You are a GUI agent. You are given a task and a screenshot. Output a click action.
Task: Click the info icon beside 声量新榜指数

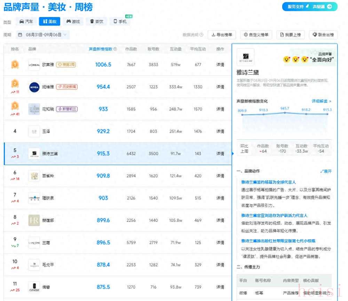click(115, 49)
